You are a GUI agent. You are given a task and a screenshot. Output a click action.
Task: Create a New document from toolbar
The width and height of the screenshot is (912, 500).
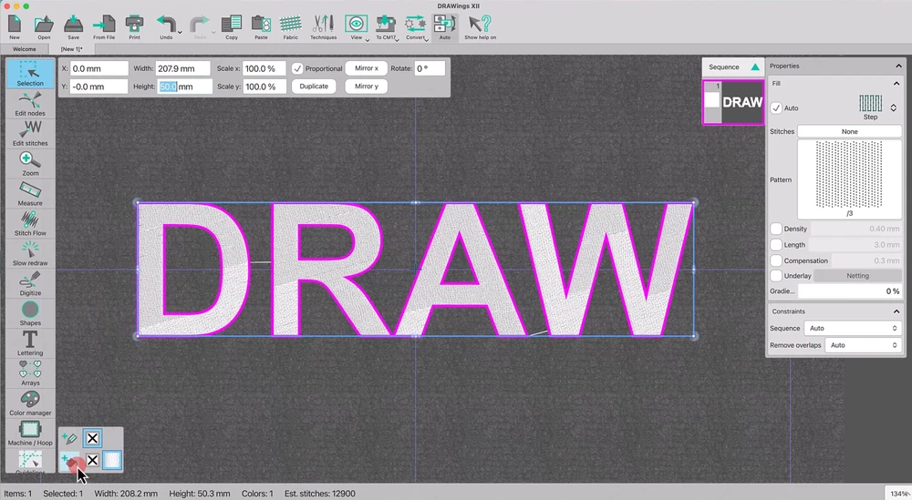pyautogui.click(x=15, y=26)
